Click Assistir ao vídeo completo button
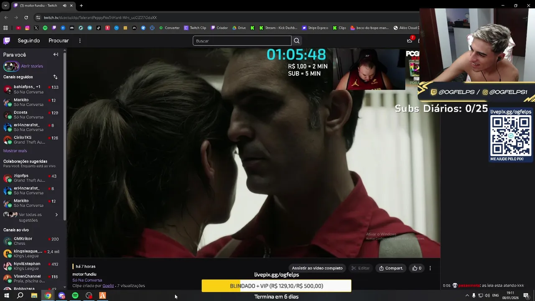Screen dimensions: 535x301 tap(317, 268)
